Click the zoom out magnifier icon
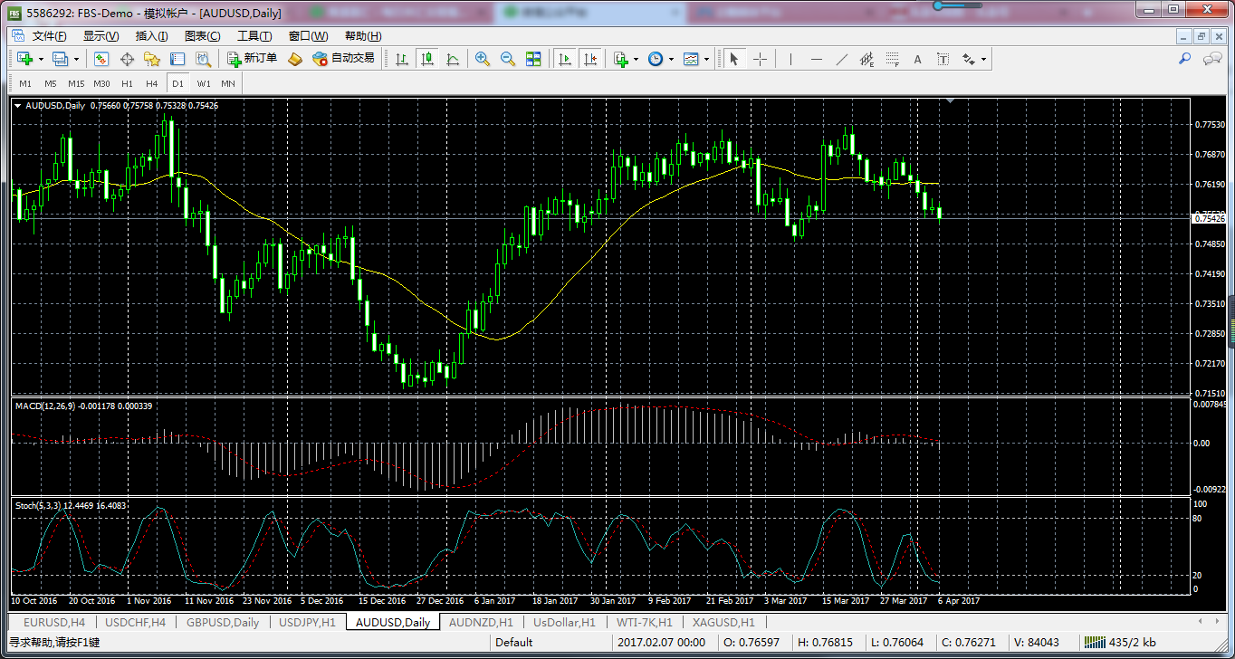1235x659 pixels. click(x=508, y=59)
